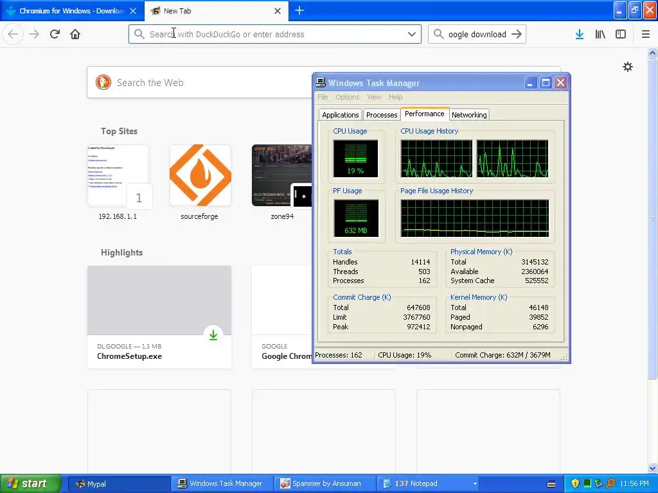The height and width of the screenshot is (493, 658).
Task: Open the Help menu in Task Manager
Action: [x=395, y=97]
